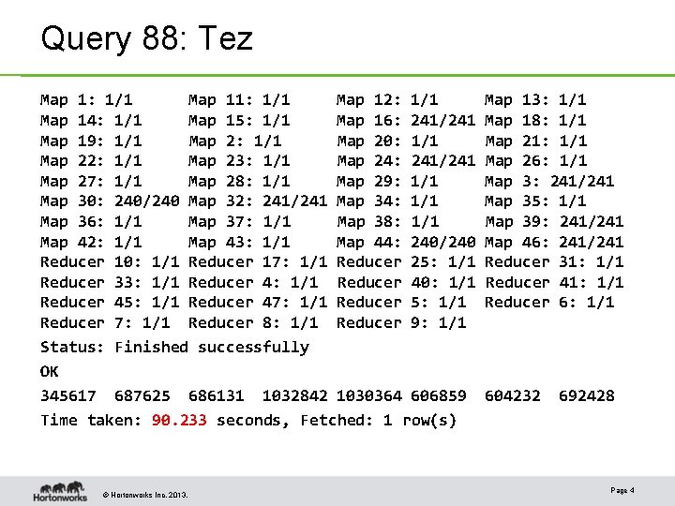Select the 'Map 18: 1/1' entry
The width and height of the screenshot is (675, 506).
pos(535,120)
